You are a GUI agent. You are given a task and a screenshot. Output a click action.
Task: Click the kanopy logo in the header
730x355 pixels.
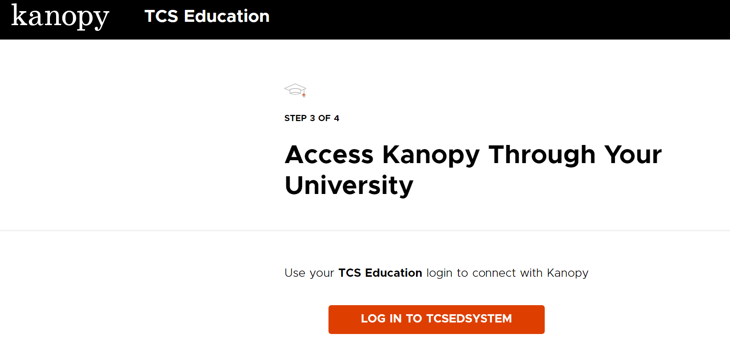pyautogui.click(x=60, y=17)
